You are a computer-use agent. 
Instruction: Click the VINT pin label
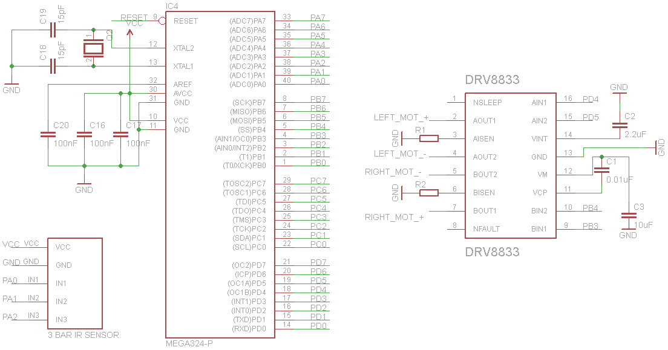click(539, 139)
